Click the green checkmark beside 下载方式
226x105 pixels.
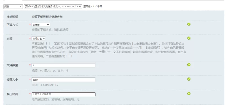pos(189,24)
